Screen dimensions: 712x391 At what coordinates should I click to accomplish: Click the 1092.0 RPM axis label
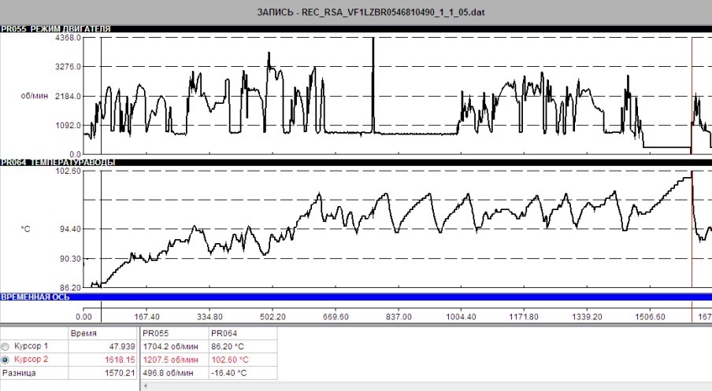[x=68, y=125]
